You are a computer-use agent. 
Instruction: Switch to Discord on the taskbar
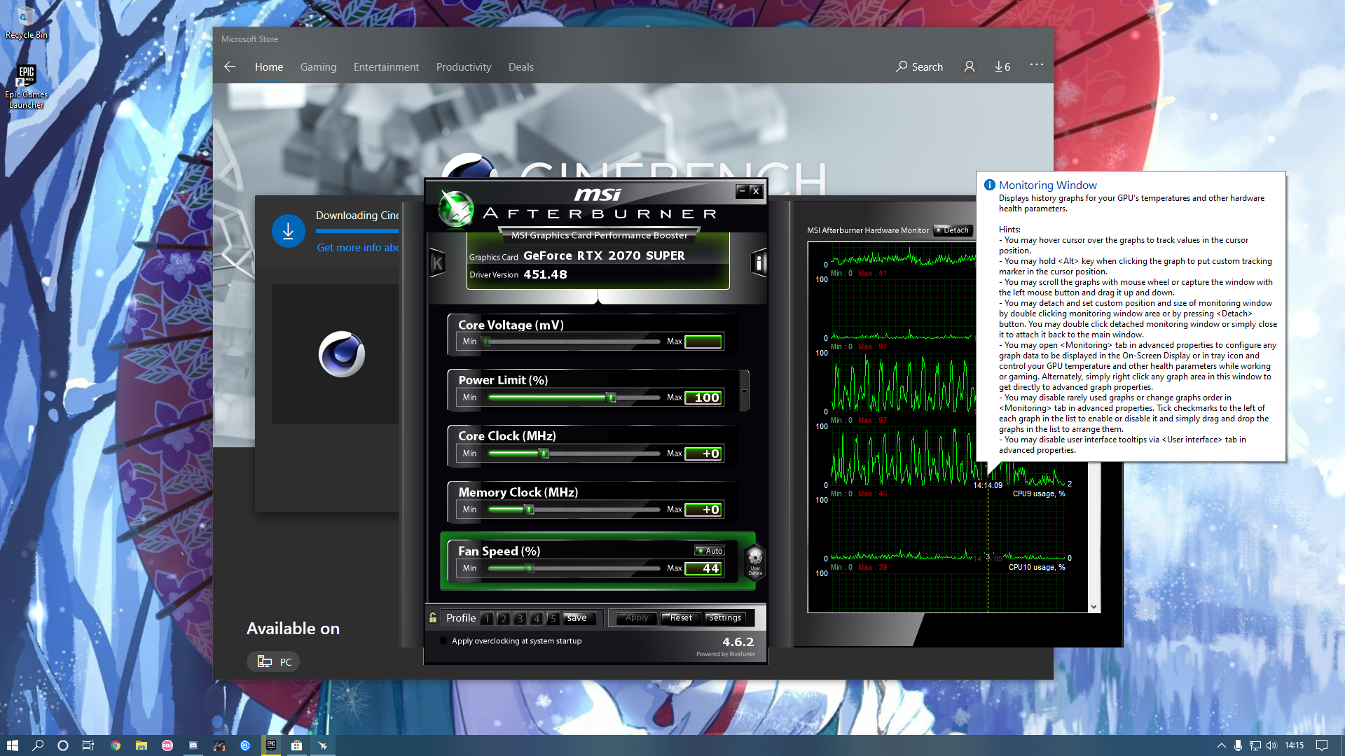coord(193,745)
